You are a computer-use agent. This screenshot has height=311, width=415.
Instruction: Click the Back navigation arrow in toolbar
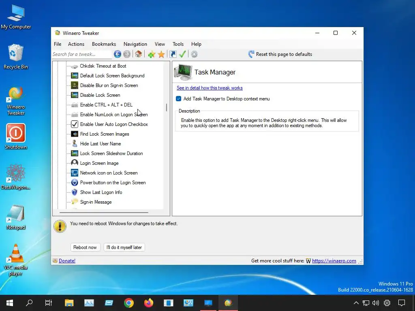point(118,54)
